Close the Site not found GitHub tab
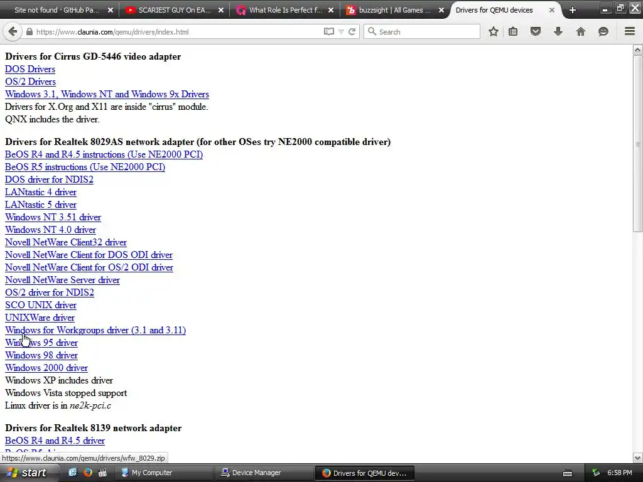Viewport: 643px width, 482px height. pos(111,10)
